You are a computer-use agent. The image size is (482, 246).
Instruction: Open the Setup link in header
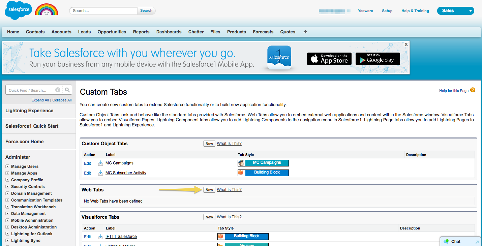click(387, 11)
